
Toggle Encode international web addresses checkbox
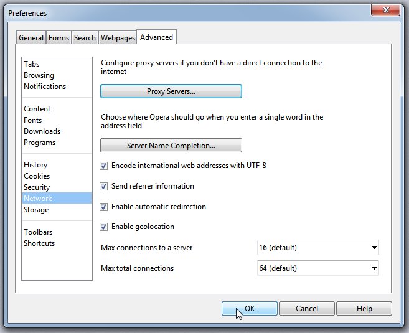coord(103,166)
